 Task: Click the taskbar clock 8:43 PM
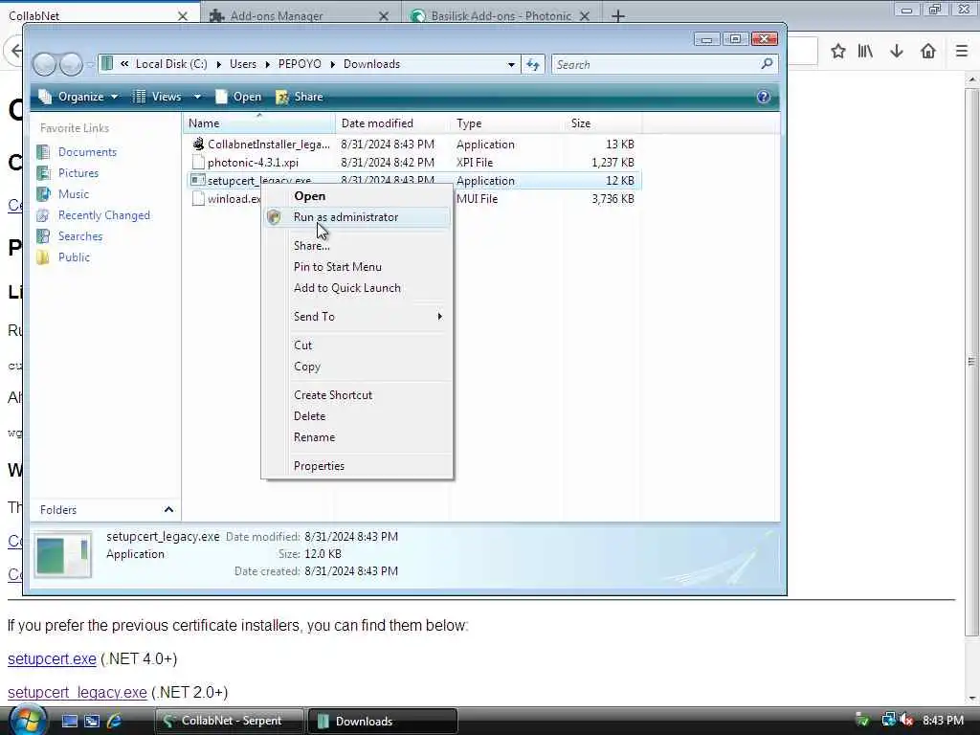tap(943, 721)
